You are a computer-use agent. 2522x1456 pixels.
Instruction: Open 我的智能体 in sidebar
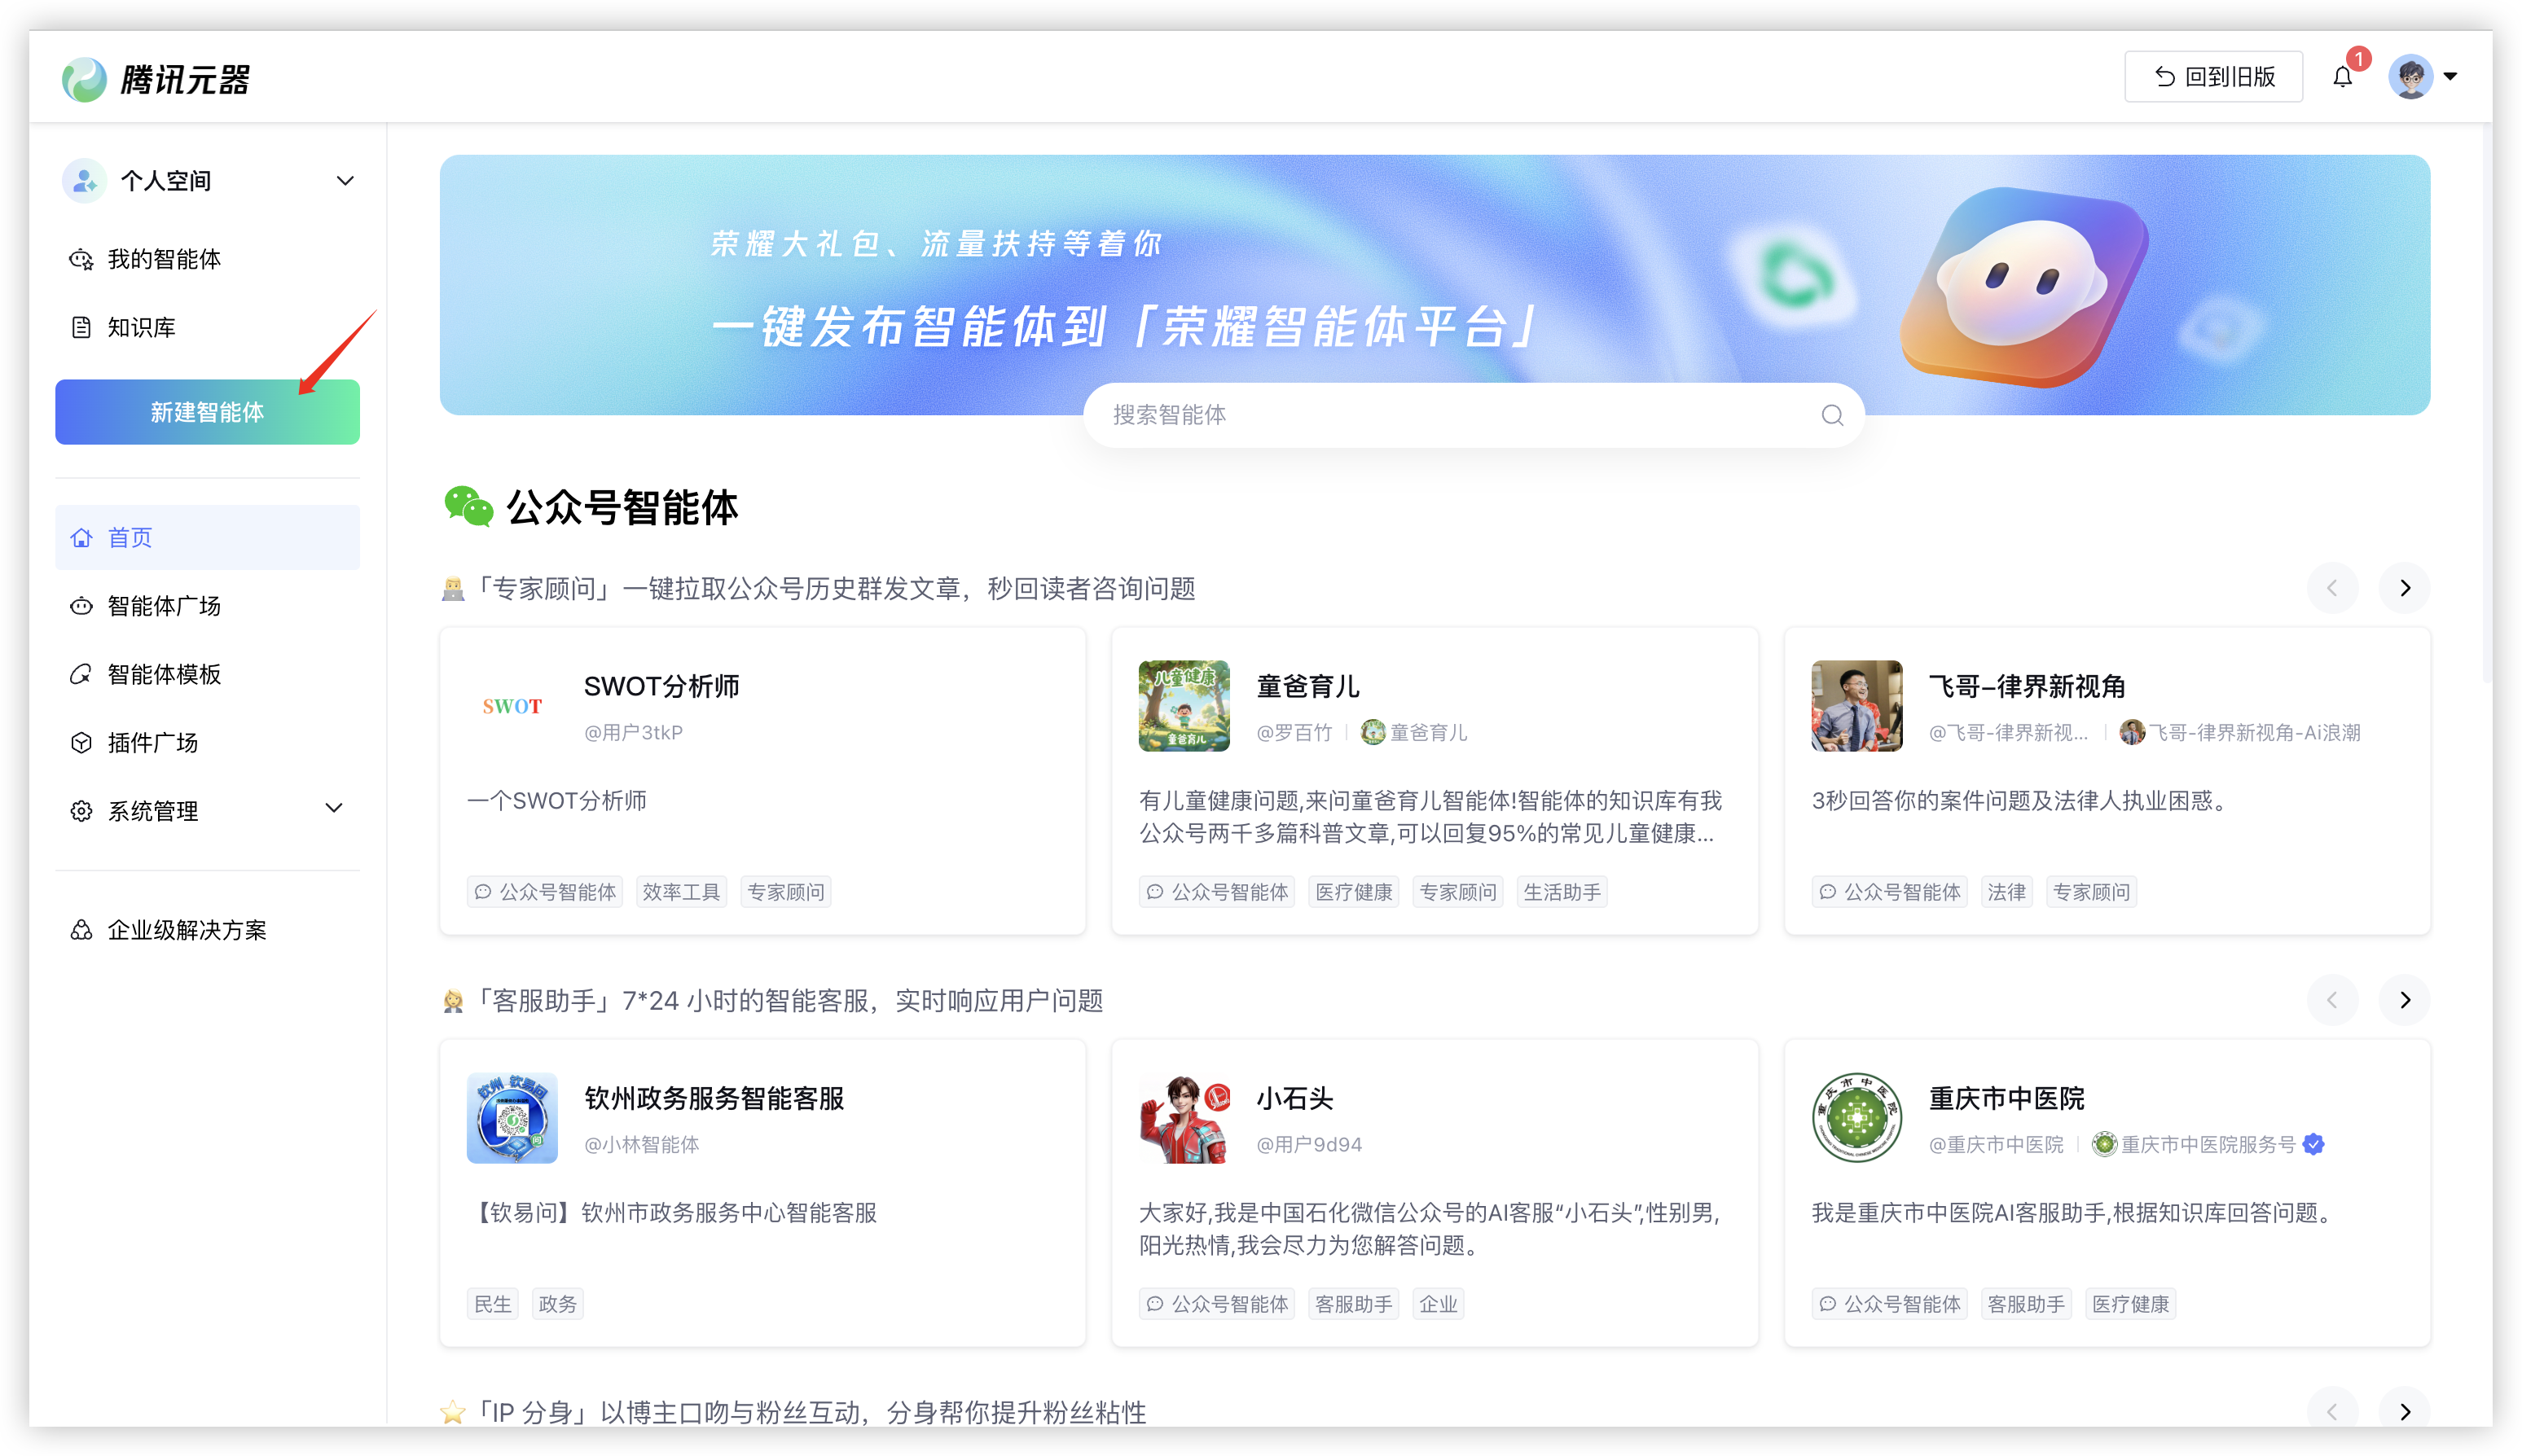click(163, 259)
